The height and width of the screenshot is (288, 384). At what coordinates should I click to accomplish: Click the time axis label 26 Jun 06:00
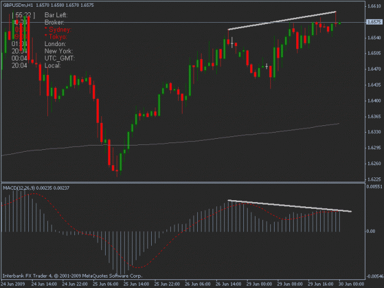point(198,284)
